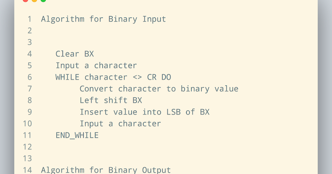Click the yellow minimize window dot

(x=34, y=1)
